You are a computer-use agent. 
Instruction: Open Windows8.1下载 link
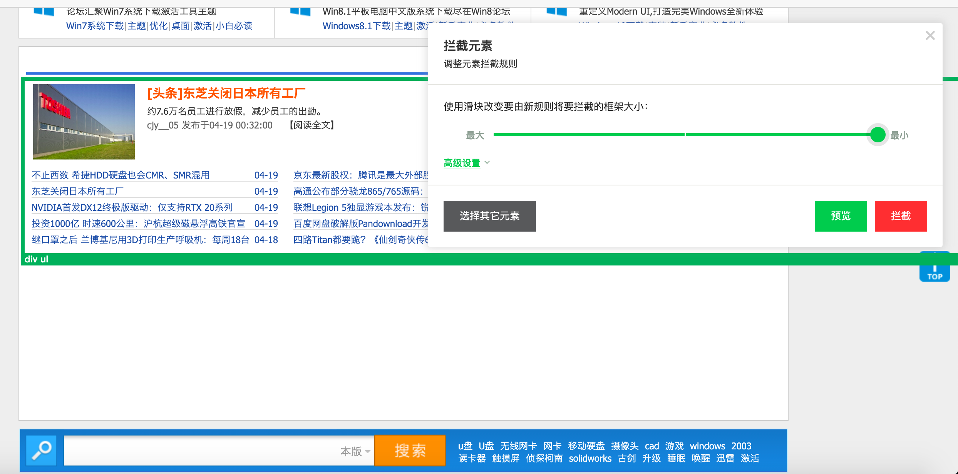point(357,26)
